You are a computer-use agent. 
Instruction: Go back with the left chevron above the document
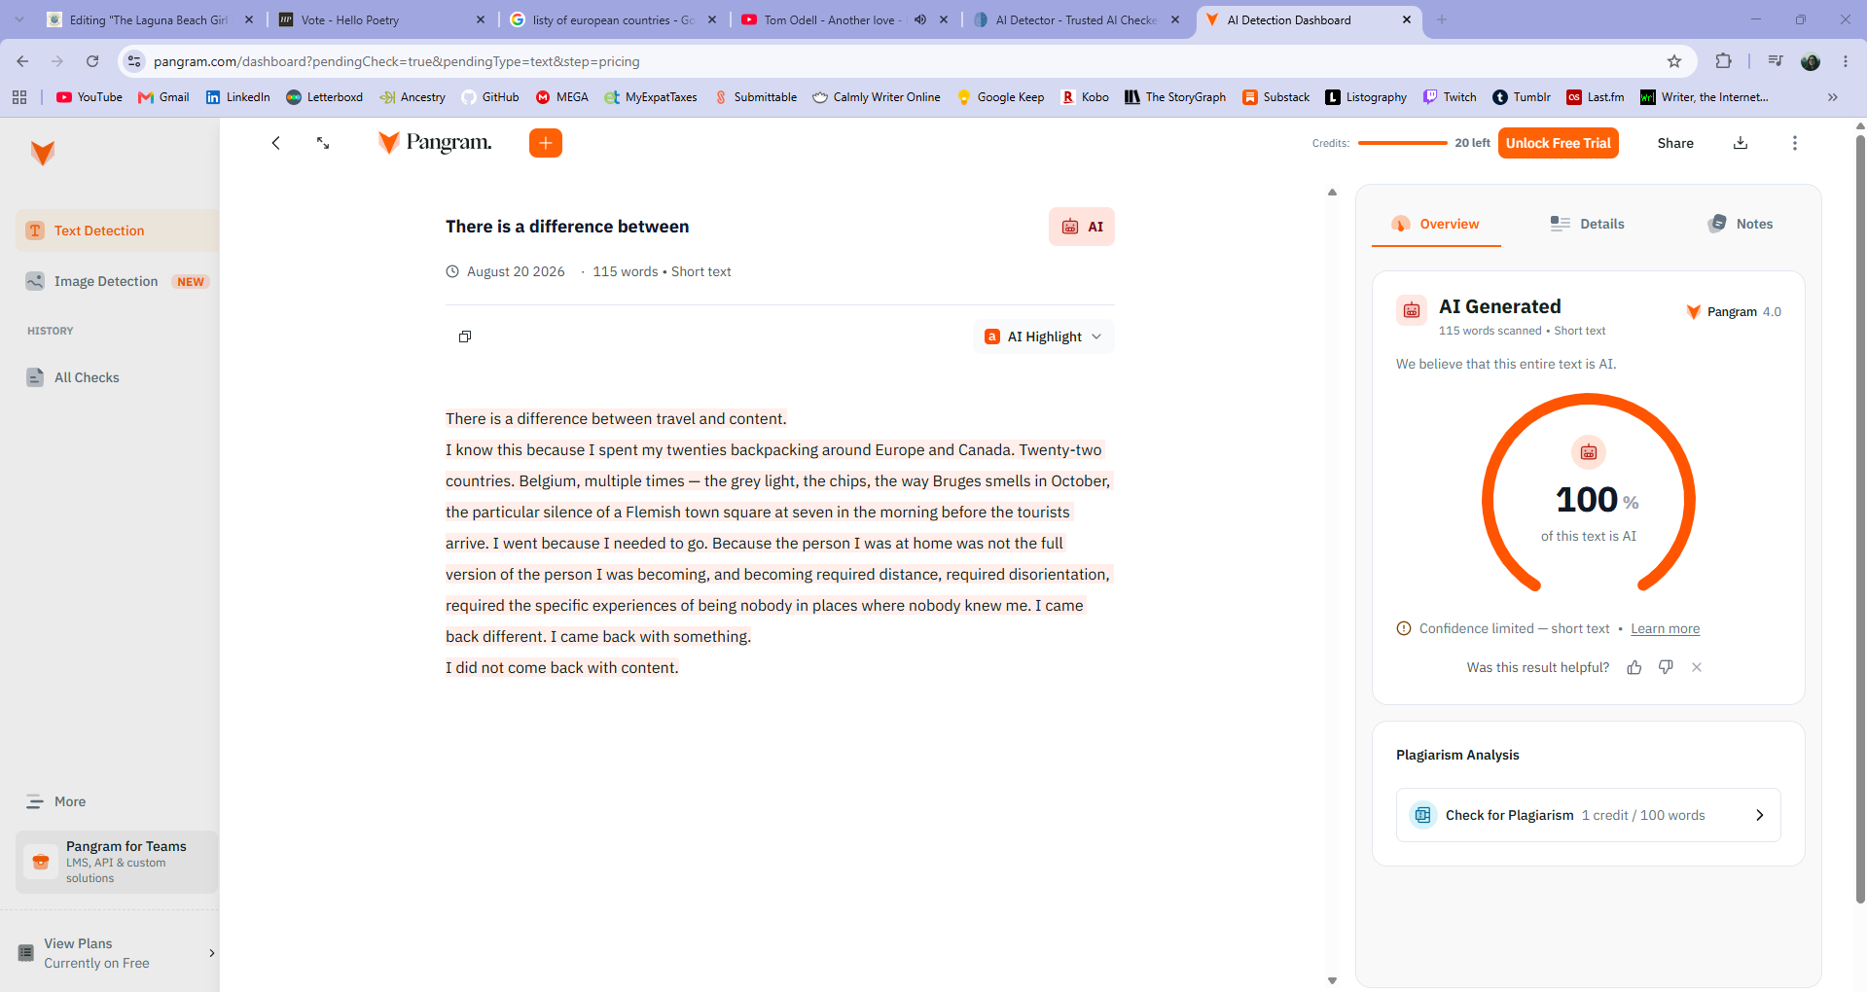(x=275, y=143)
